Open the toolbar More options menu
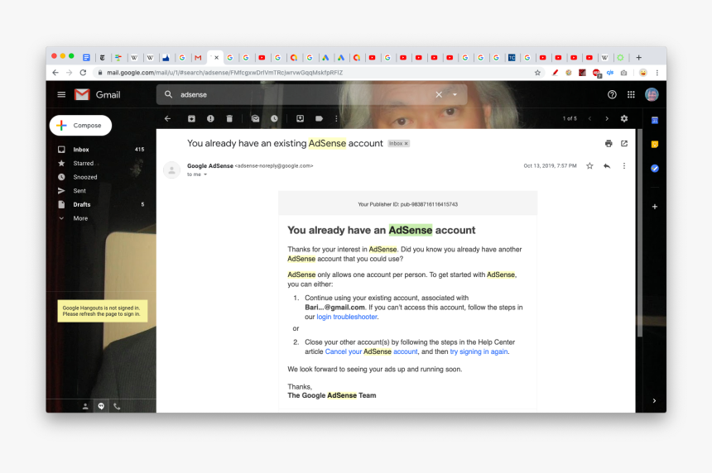The image size is (712, 473). 336,118
